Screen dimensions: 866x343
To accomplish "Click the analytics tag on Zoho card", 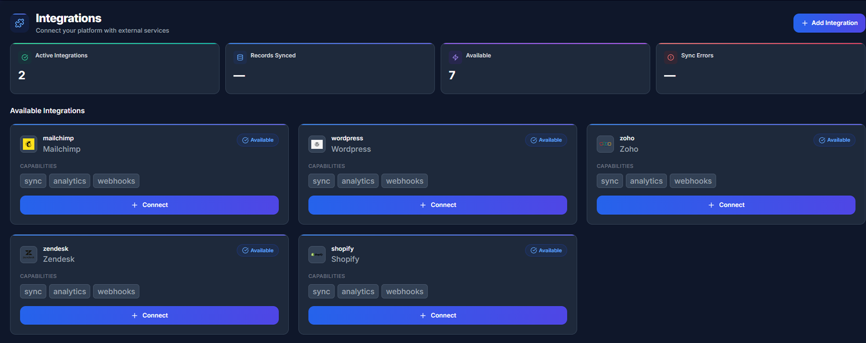I will click(x=646, y=181).
